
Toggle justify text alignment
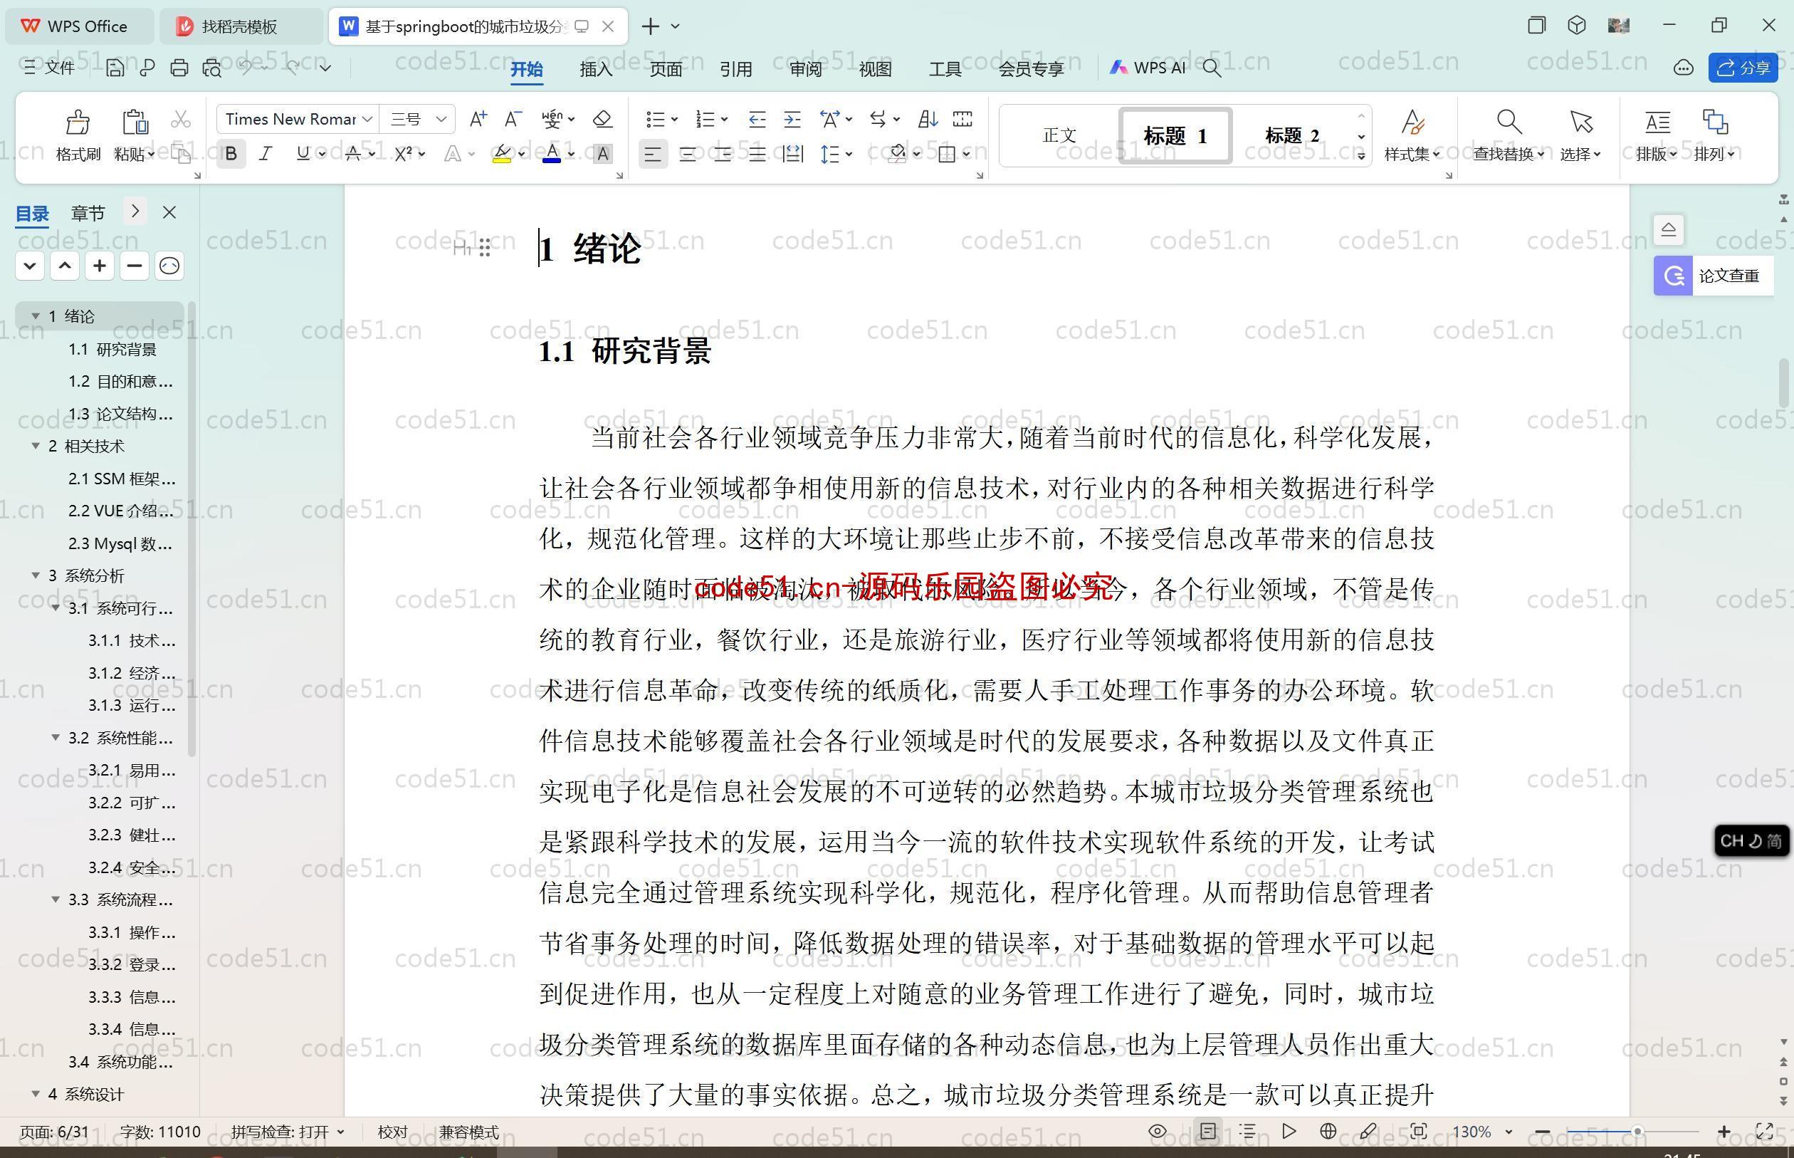[757, 154]
